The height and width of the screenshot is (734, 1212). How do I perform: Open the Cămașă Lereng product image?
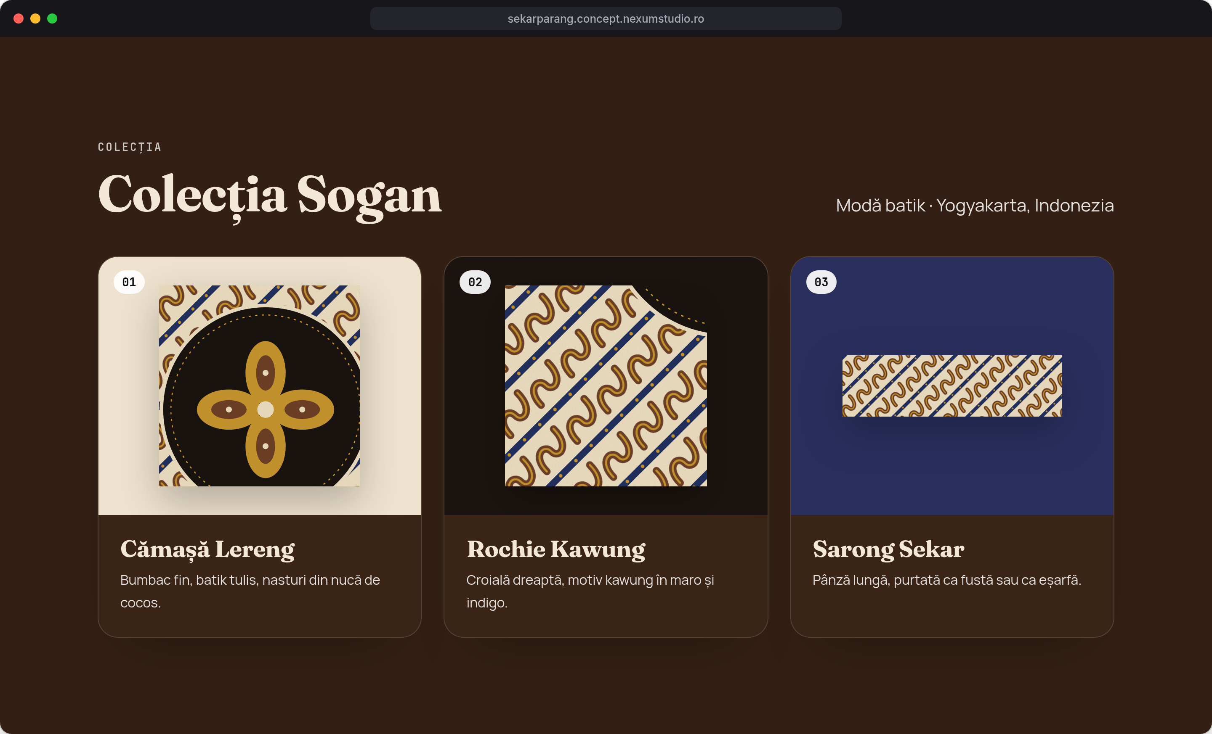(x=259, y=385)
